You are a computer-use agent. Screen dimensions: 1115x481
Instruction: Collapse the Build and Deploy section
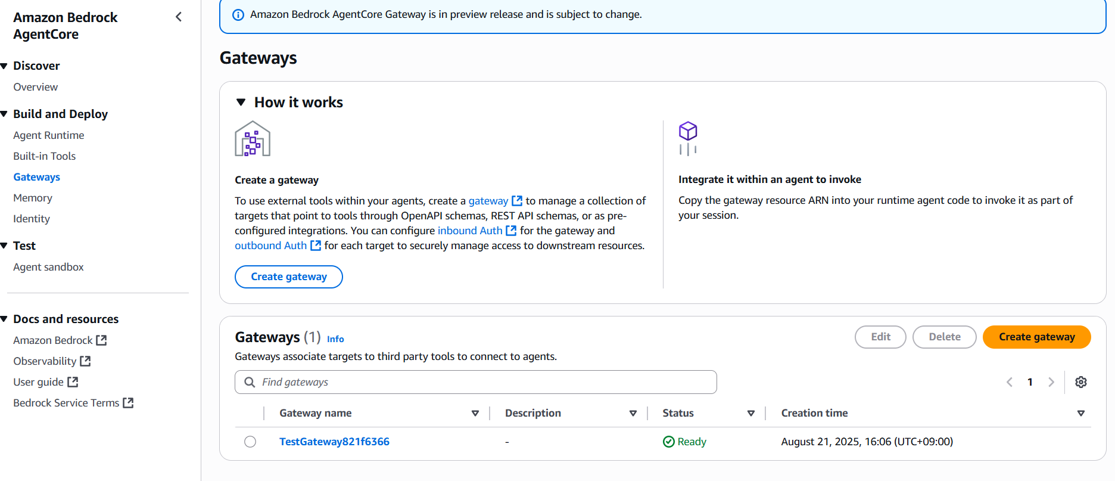pos(4,114)
